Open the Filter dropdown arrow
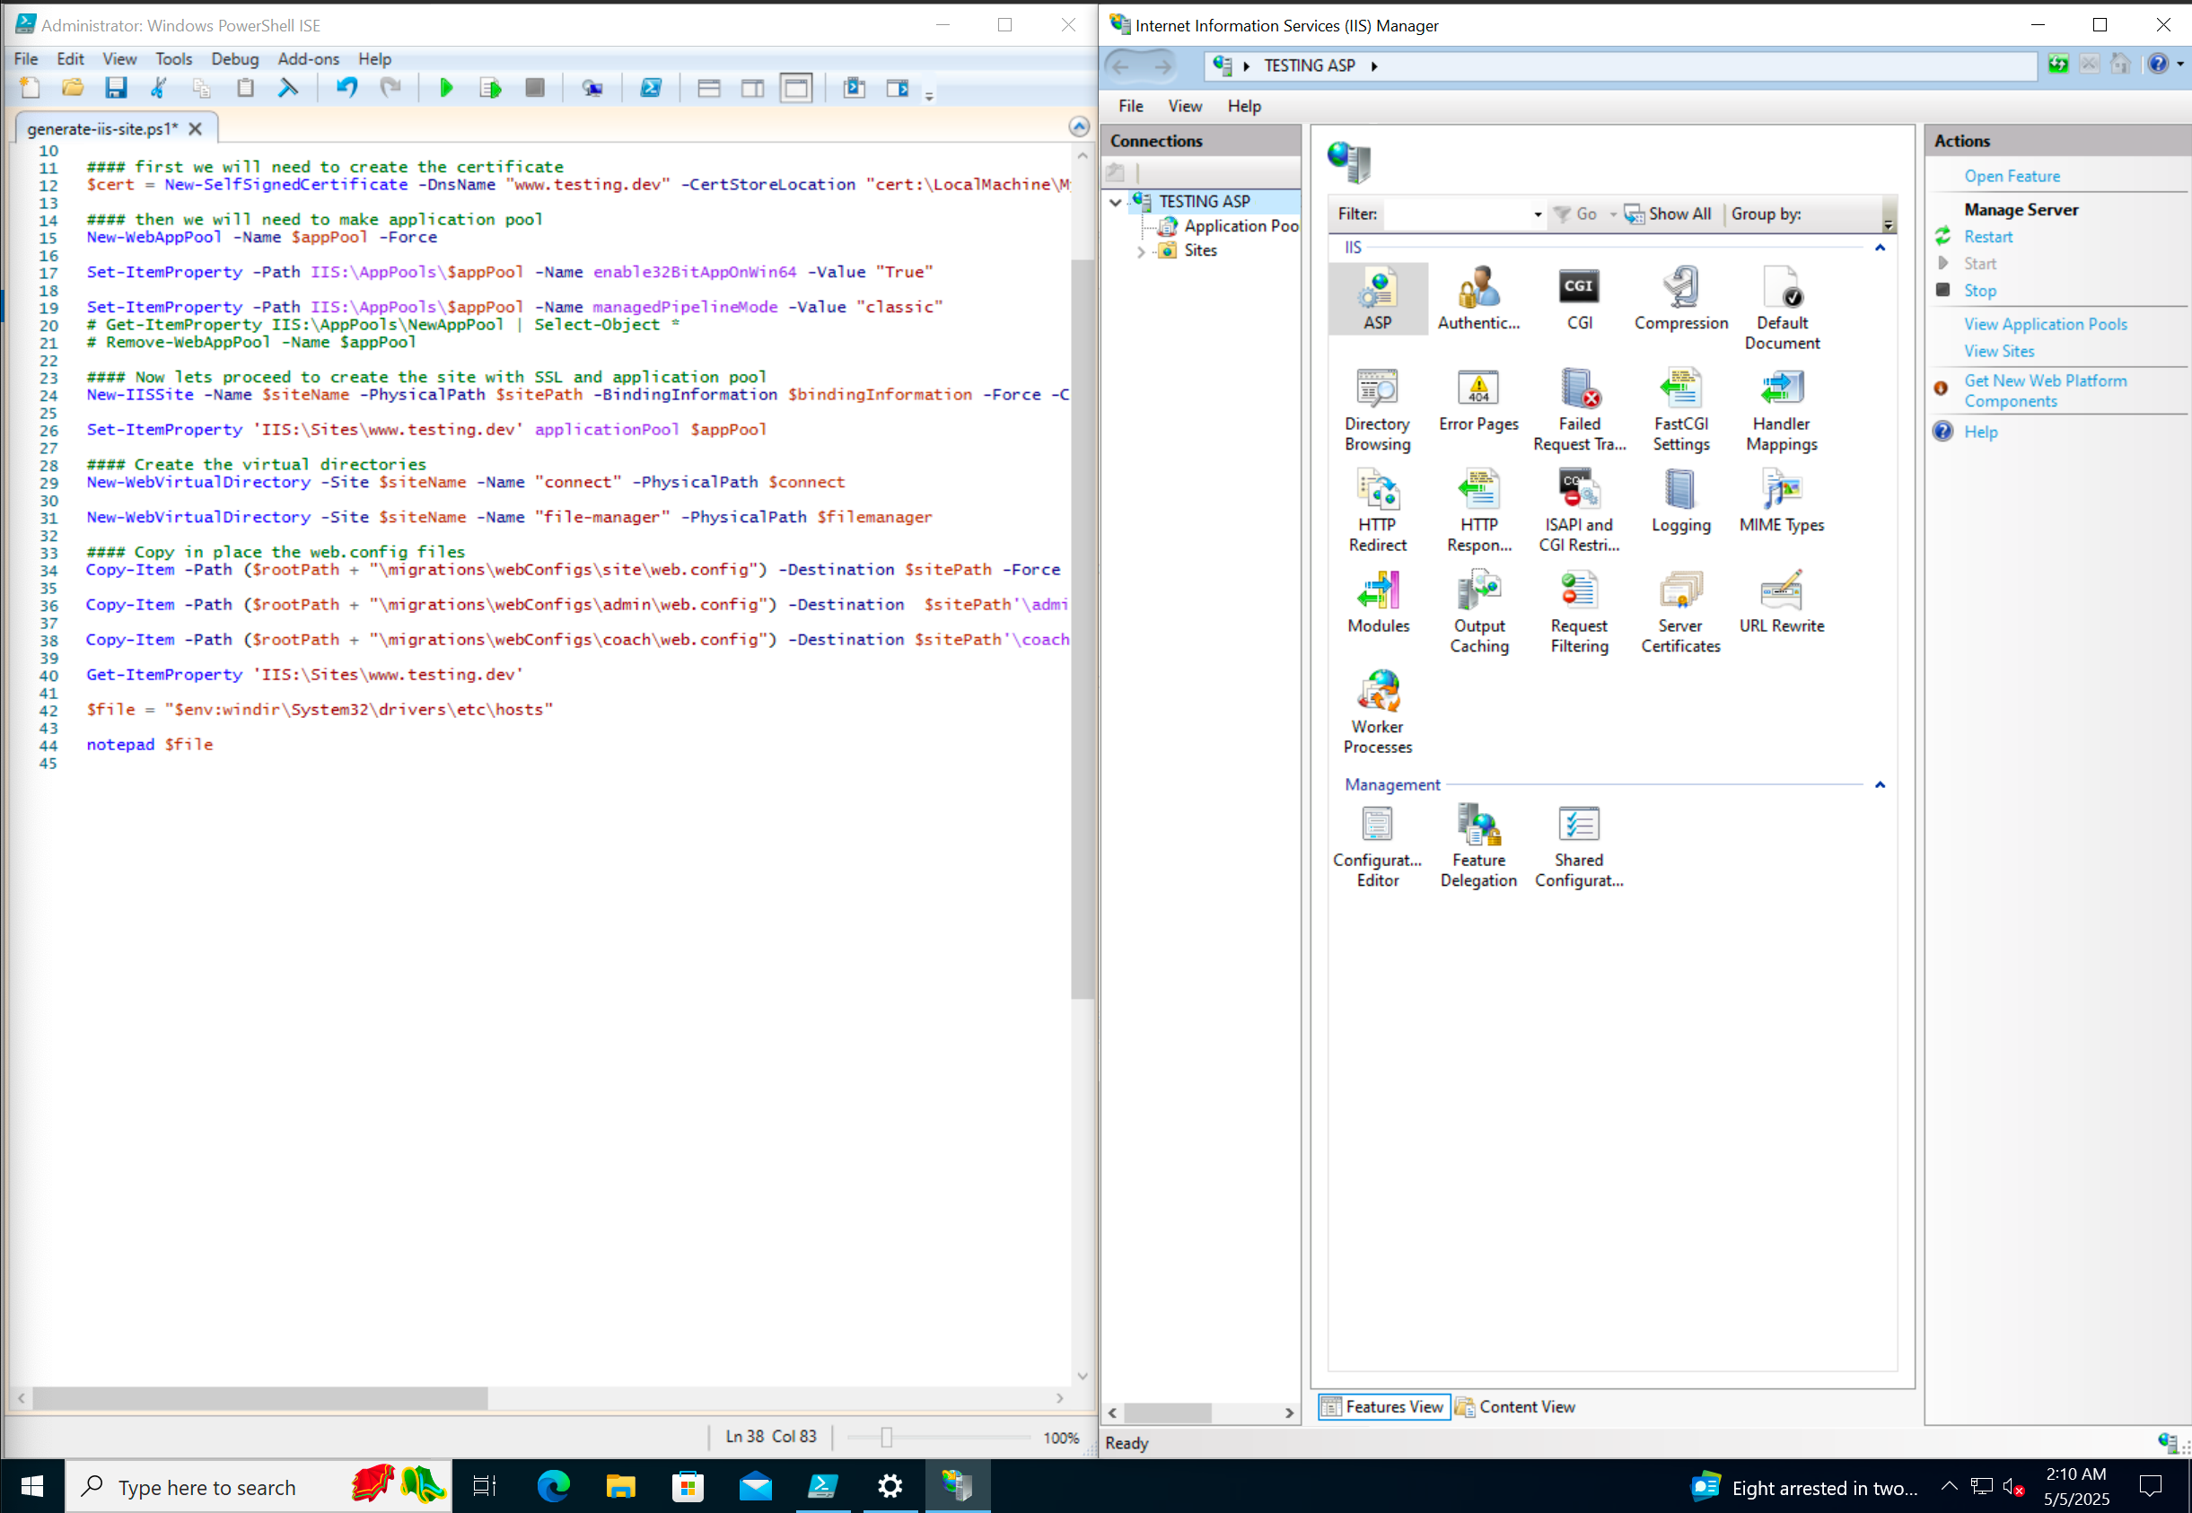Image resolution: width=2192 pixels, height=1513 pixels. click(x=1537, y=215)
